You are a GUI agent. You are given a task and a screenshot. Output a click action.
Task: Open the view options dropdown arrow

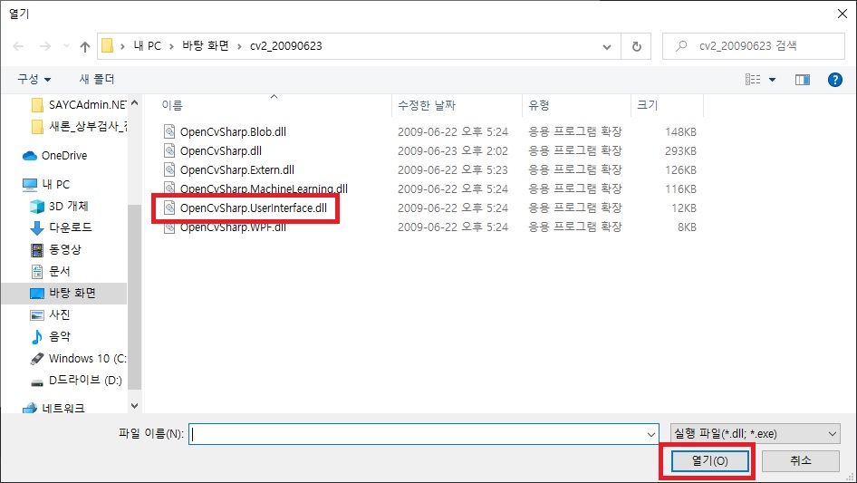click(x=772, y=80)
